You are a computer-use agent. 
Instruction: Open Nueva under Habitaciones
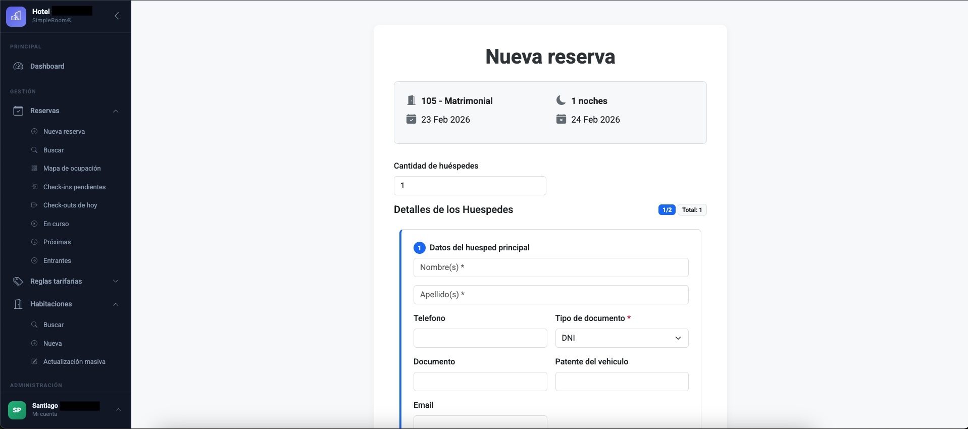click(53, 343)
